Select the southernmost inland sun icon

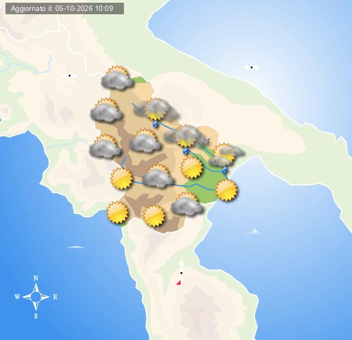pyautogui.click(x=154, y=216)
